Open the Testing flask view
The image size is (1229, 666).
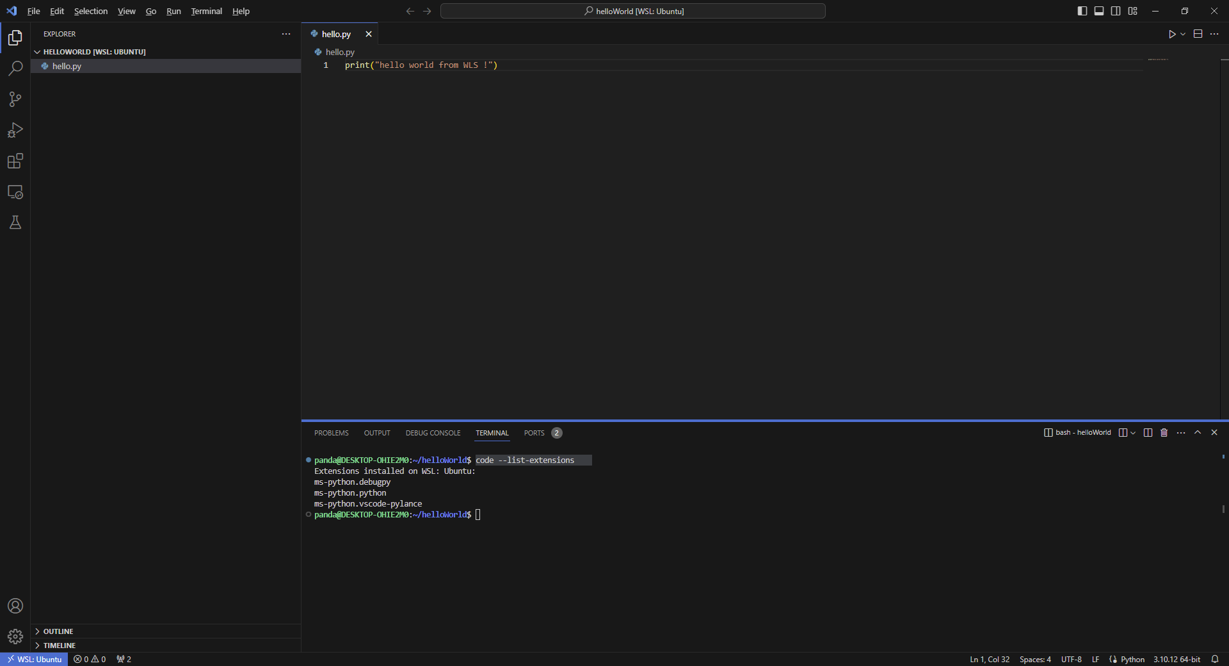pyautogui.click(x=15, y=222)
